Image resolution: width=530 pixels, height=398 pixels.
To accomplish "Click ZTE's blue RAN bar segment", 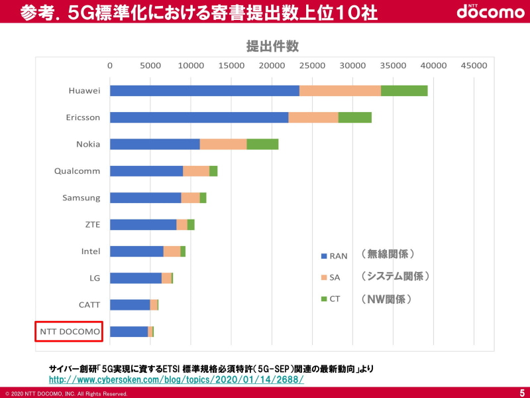I will click(143, 225).
